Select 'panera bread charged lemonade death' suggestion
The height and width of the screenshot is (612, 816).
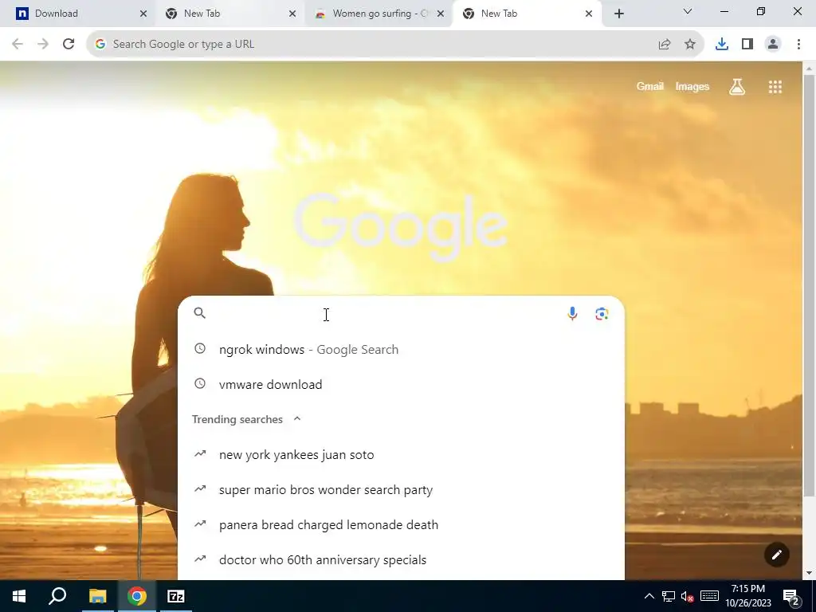(x=401, y=524)
